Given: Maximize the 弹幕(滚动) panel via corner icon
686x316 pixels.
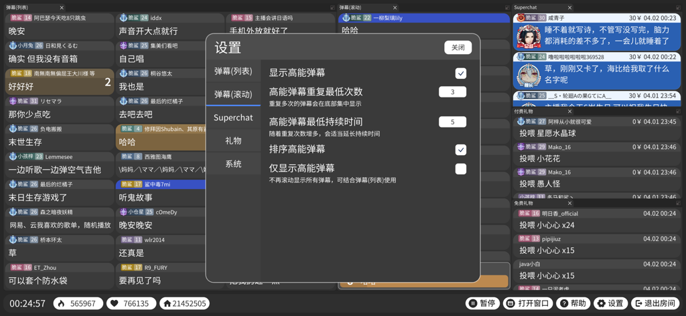Looking at the screenshot, I should 508,7.
